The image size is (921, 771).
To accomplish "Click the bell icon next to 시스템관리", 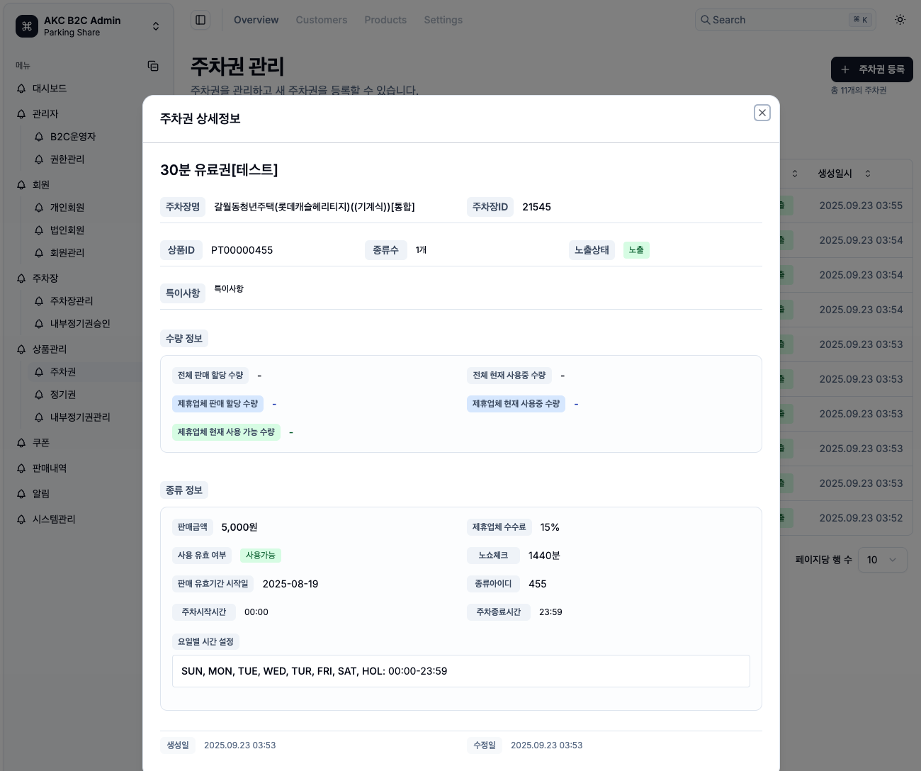I will (x=21, y=519).
